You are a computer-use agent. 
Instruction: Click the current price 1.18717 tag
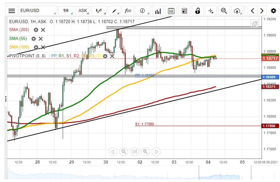270,58
